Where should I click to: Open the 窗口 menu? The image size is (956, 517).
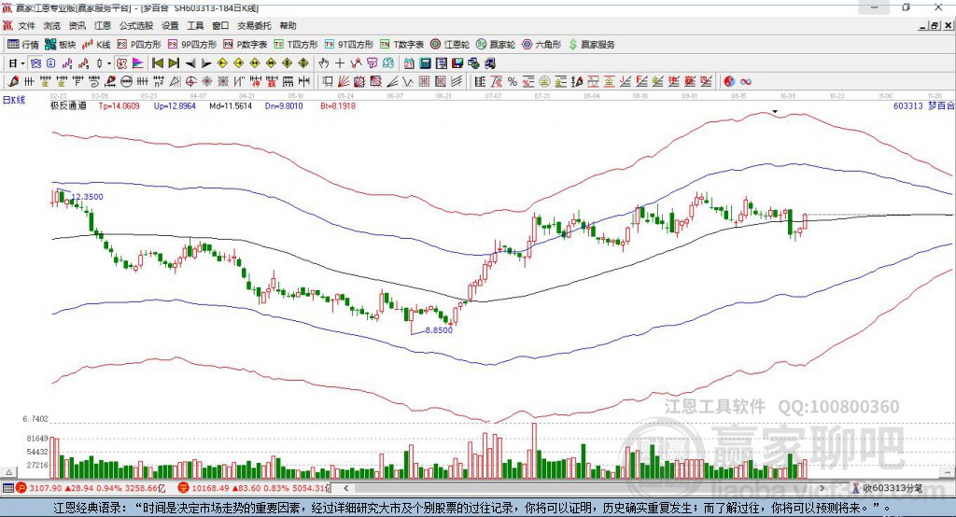click(220, 25)
